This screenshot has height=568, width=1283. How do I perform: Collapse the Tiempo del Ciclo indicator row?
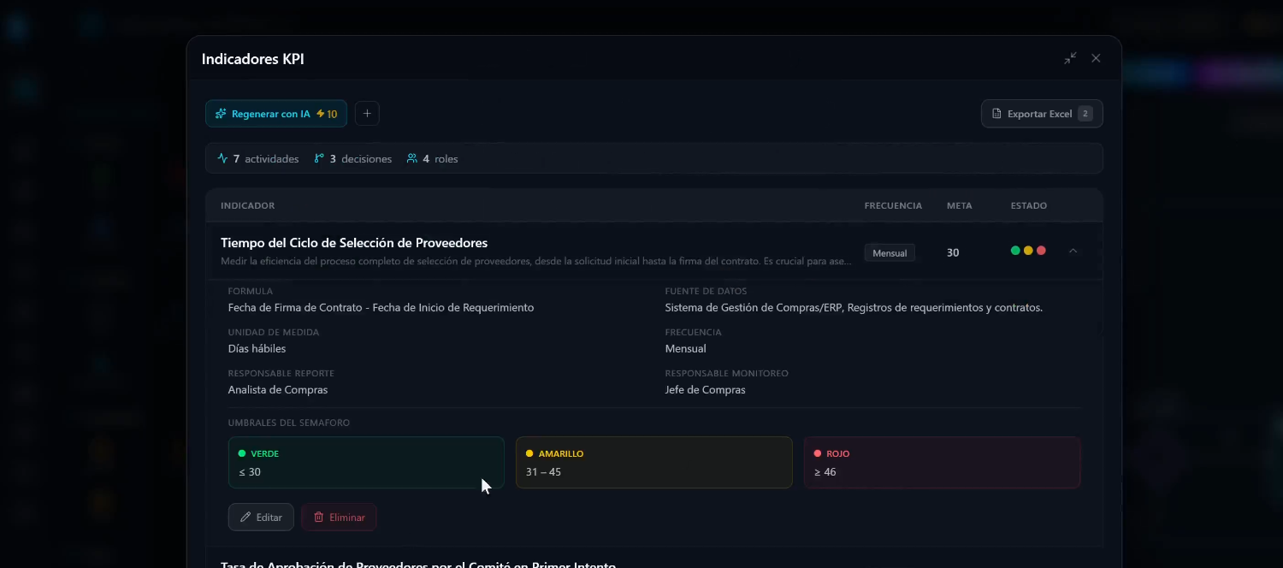[x=1073, y=251]
